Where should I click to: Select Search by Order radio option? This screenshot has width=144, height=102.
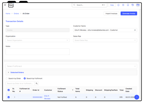7,78
